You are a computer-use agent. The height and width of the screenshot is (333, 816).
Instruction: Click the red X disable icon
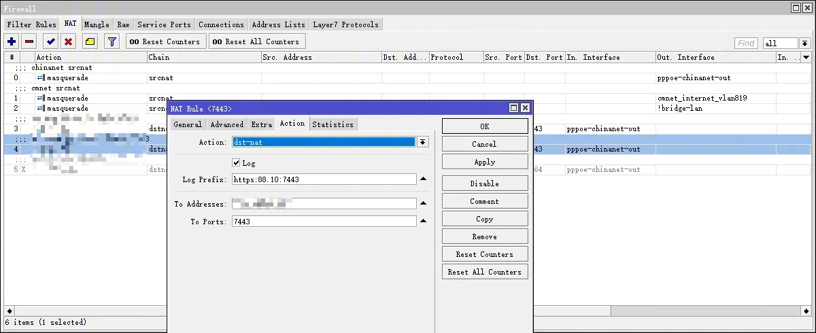pos(68,41)
